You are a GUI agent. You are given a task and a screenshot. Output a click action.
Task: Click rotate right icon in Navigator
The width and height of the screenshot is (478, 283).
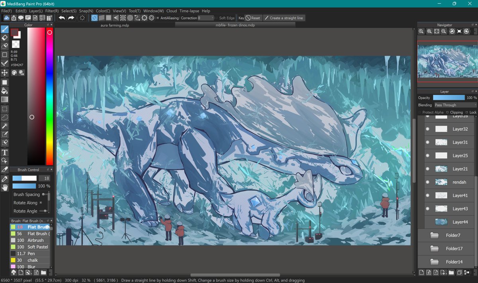(x=466, y=31)
